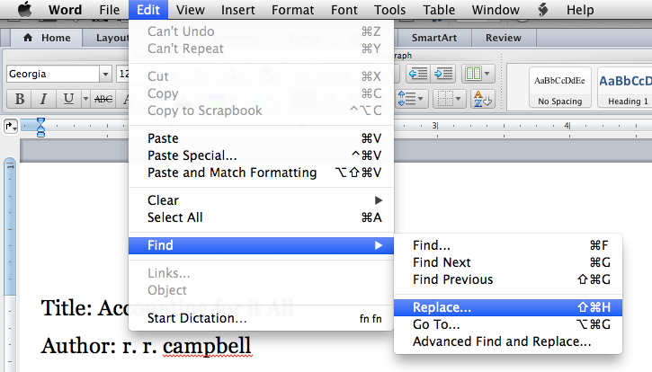Screen dimensions: 652x372
Task: Switch to the Review ribbon tab
Action: (503, 38)
